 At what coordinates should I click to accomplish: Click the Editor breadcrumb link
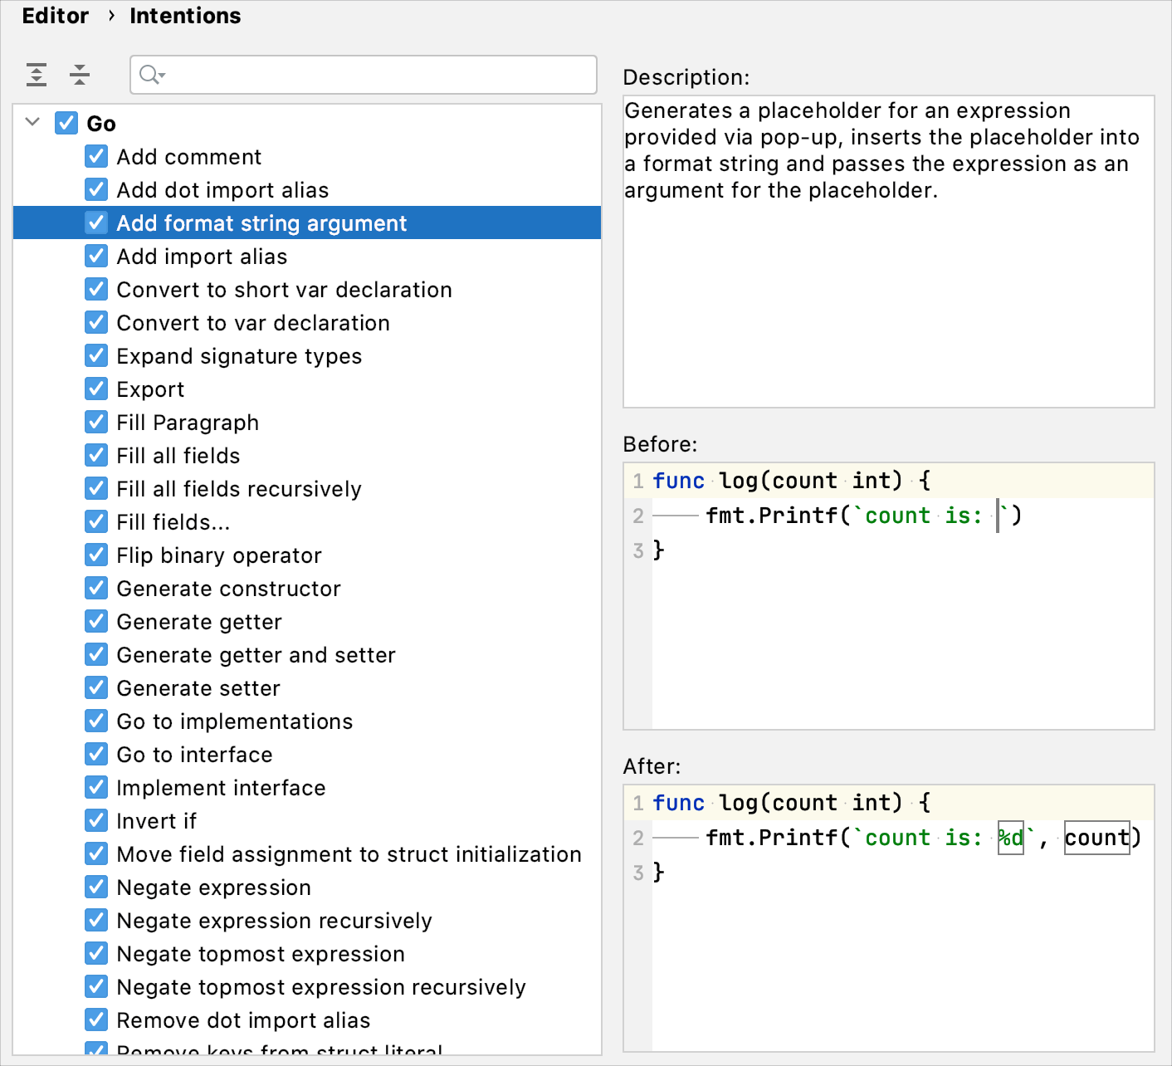(x=55, y=16)
